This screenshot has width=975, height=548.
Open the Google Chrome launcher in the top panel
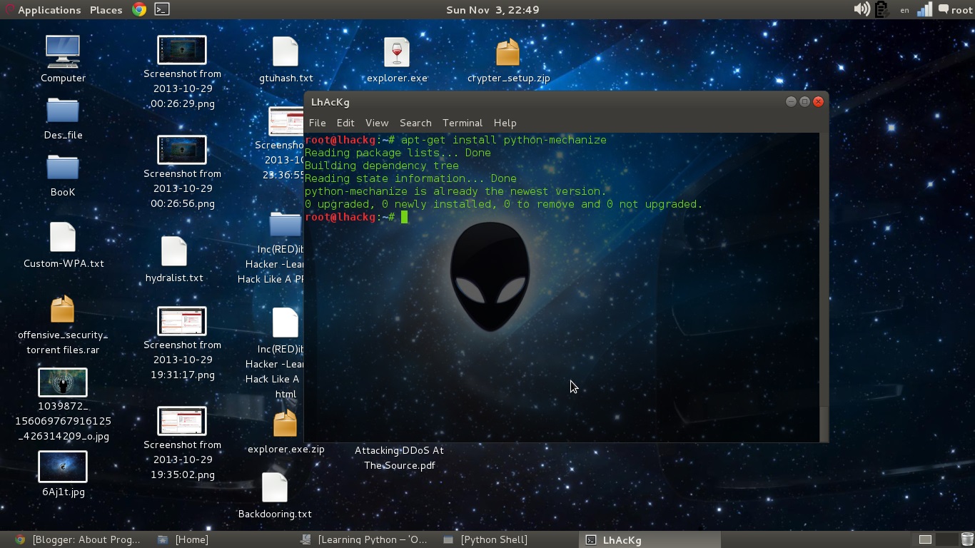click(x=139, y=9)
